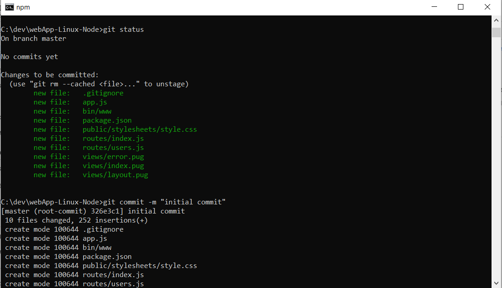Image resolution: width=502 pixels, height=288 pixels.
Task: Click the scrollbar down arrow
Action: click(496, 283)
